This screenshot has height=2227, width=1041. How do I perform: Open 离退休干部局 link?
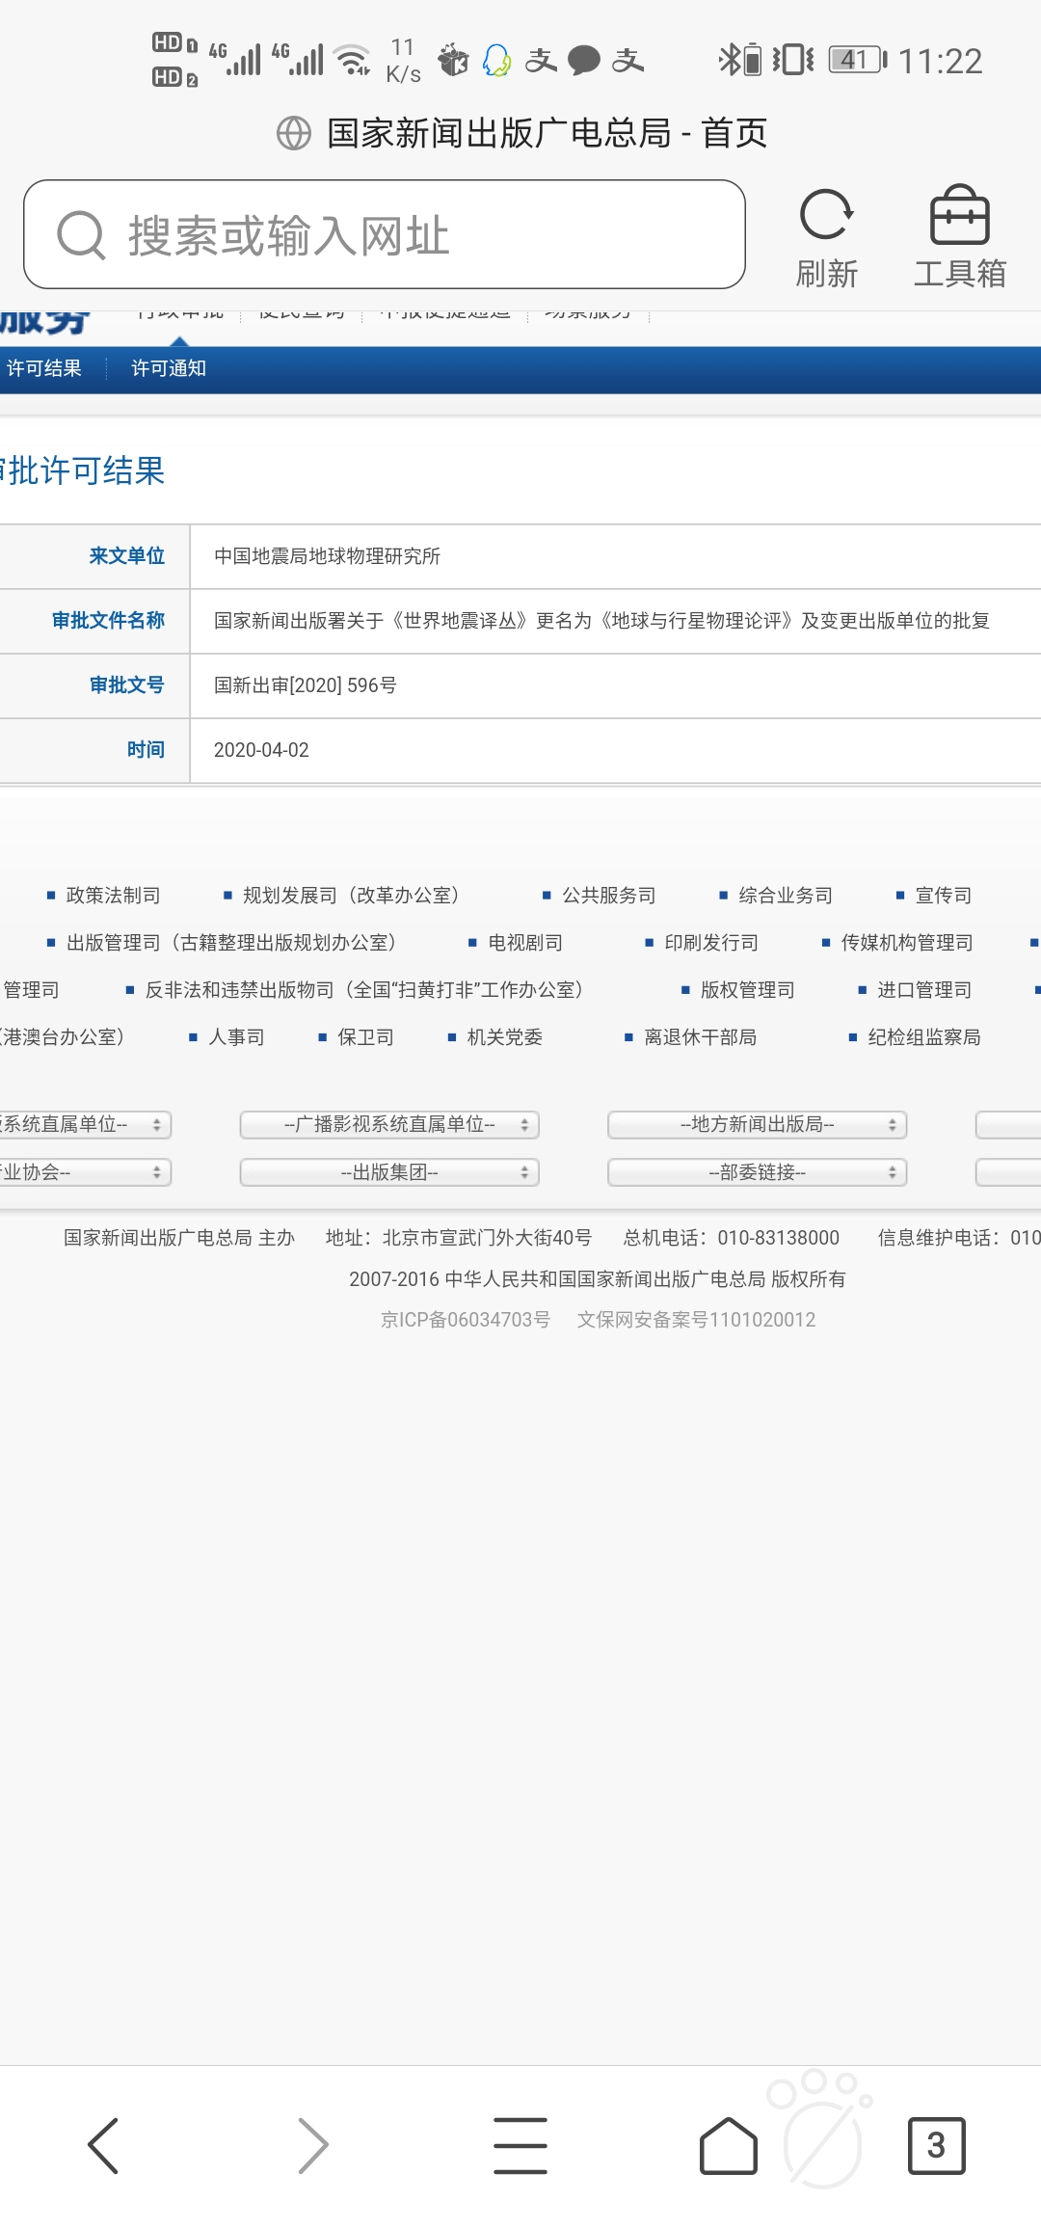[x=701, y=1037]
